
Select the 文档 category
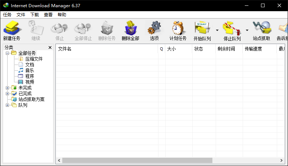point(30,65)
